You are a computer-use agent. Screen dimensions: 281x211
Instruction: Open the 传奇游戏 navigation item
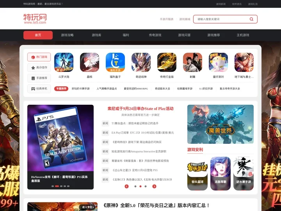pos(155,35)
